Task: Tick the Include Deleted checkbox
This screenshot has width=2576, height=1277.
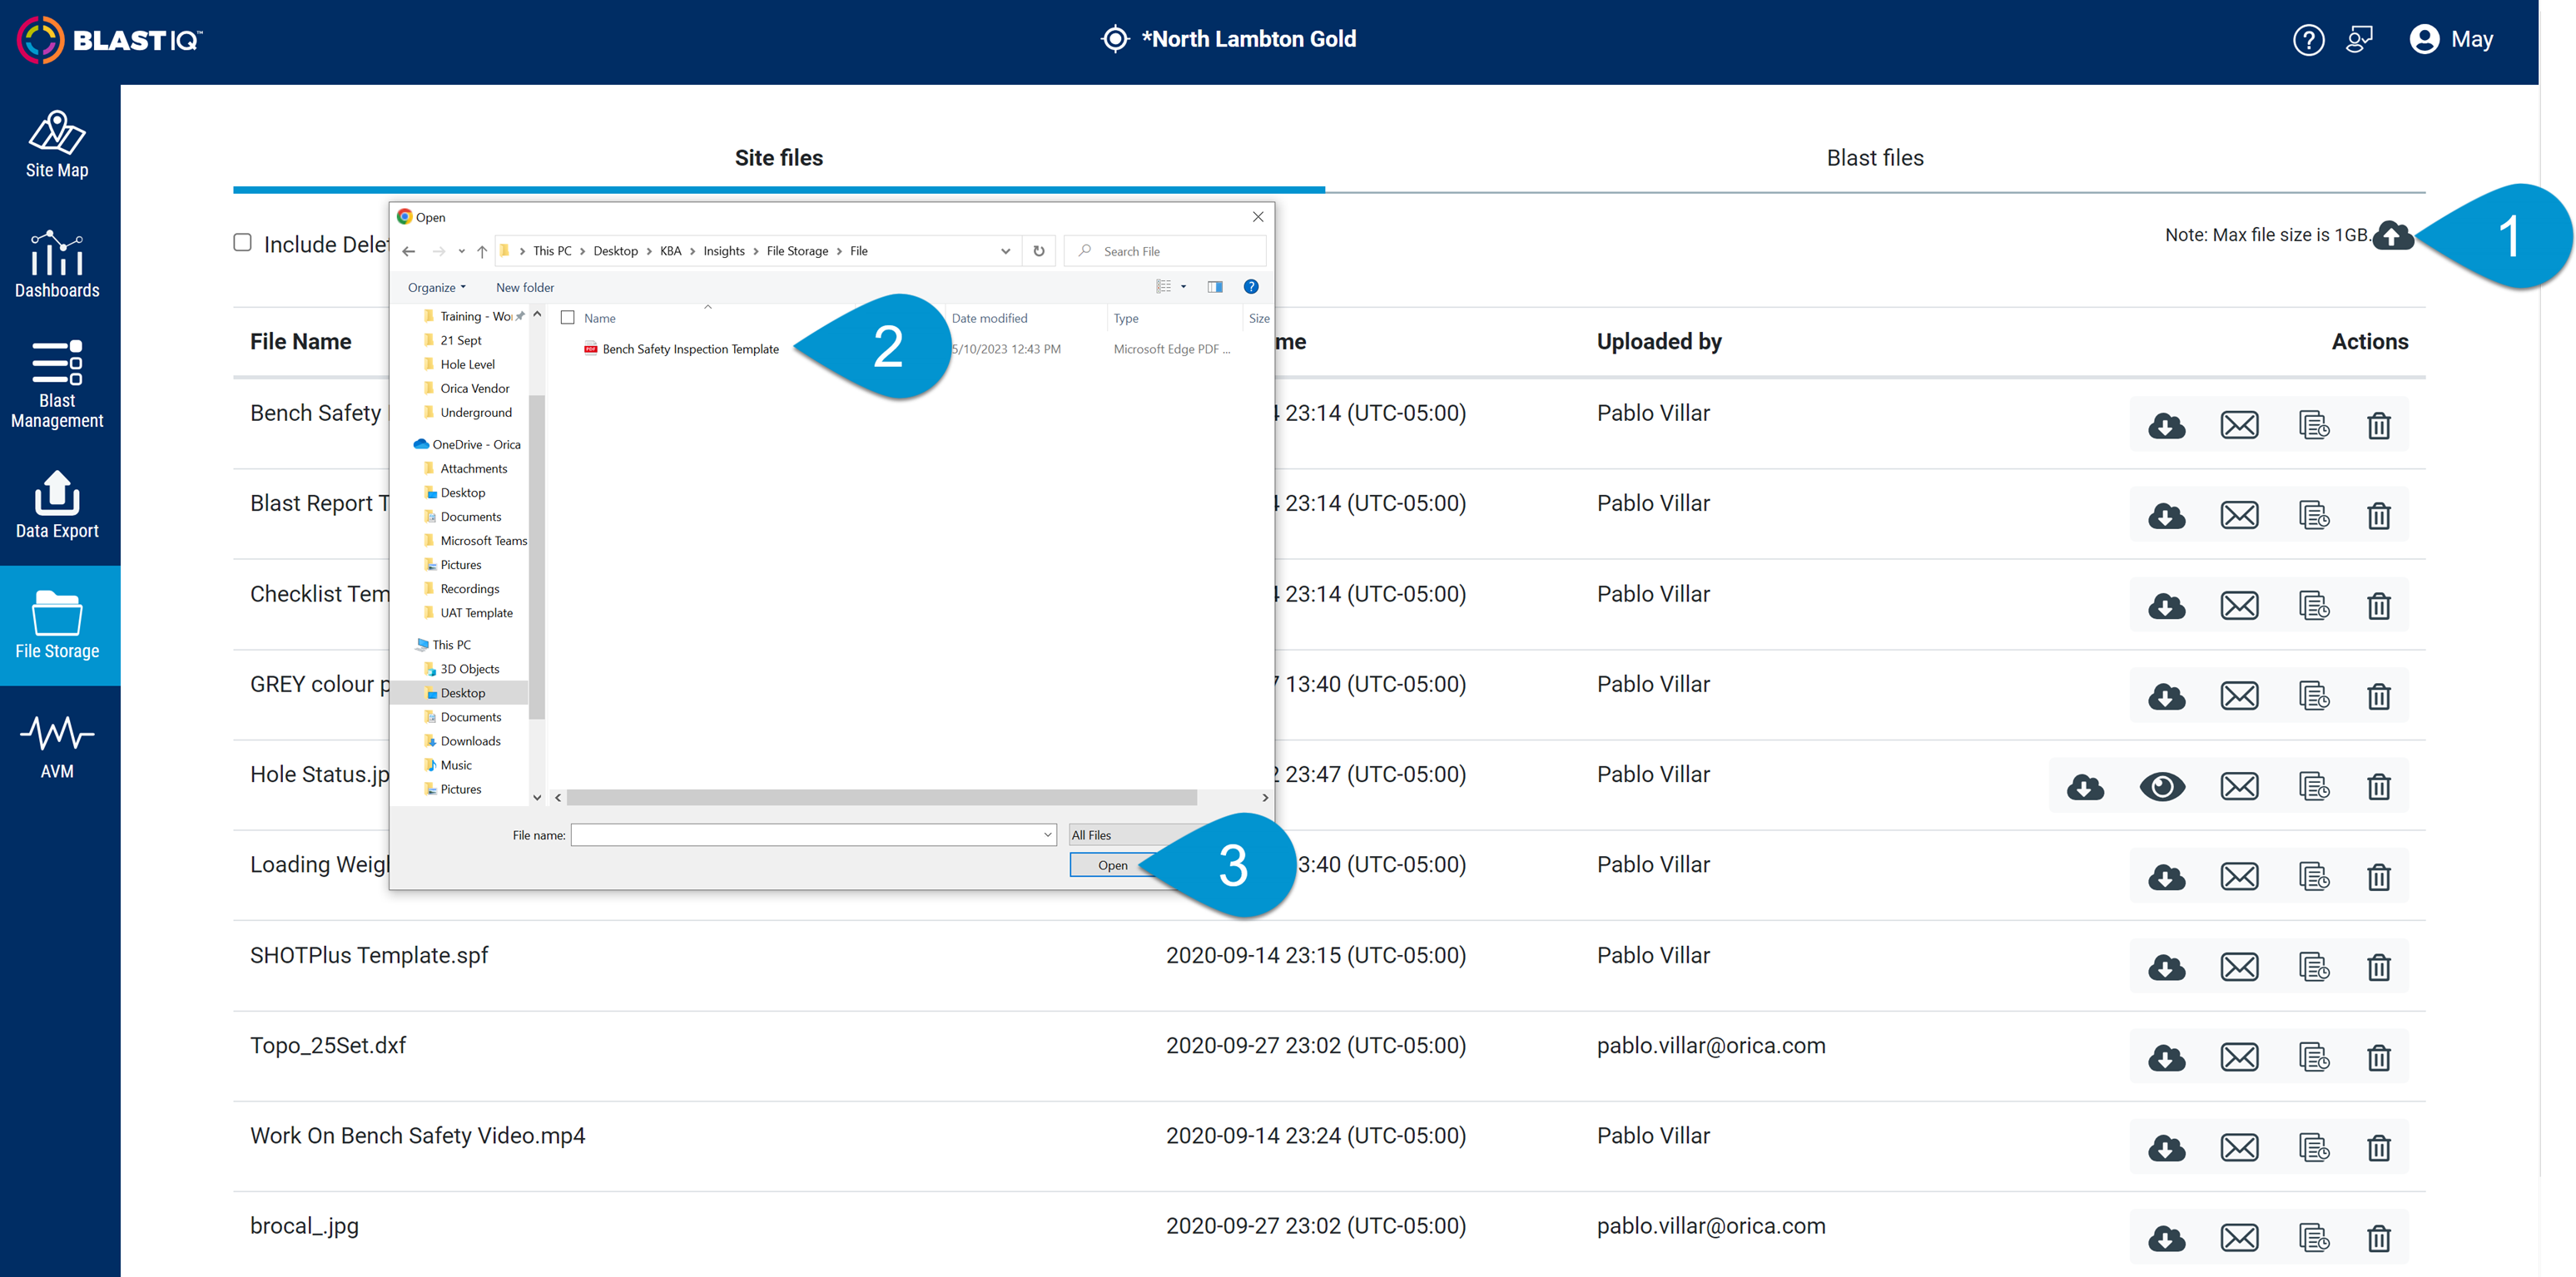Action: (242, 243)
